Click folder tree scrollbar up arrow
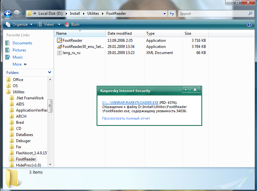The image size is (257, 191). (50, 79)
